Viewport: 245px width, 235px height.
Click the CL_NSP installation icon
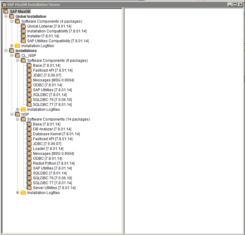[17, 55]
